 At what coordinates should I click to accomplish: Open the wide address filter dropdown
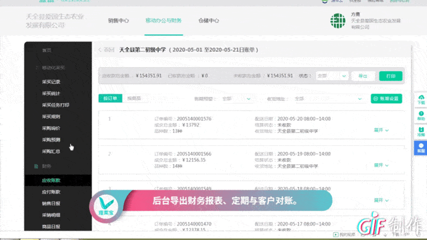[328, 99]
